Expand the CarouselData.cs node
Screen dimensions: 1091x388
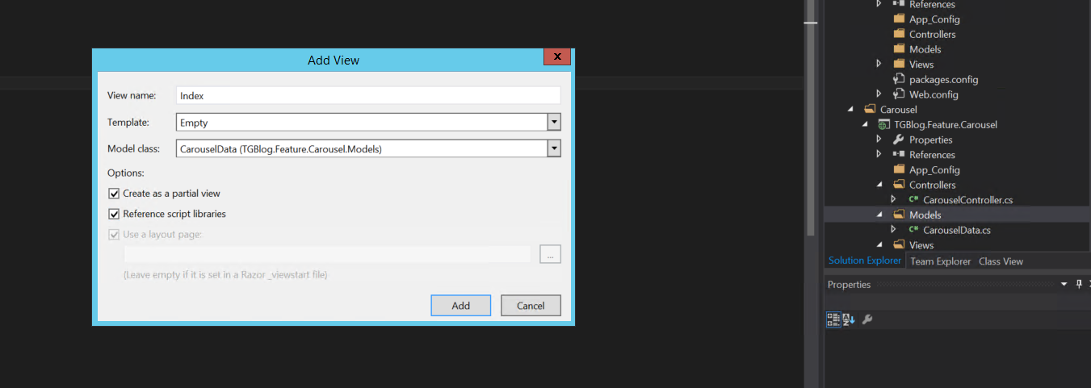[893, 230]
